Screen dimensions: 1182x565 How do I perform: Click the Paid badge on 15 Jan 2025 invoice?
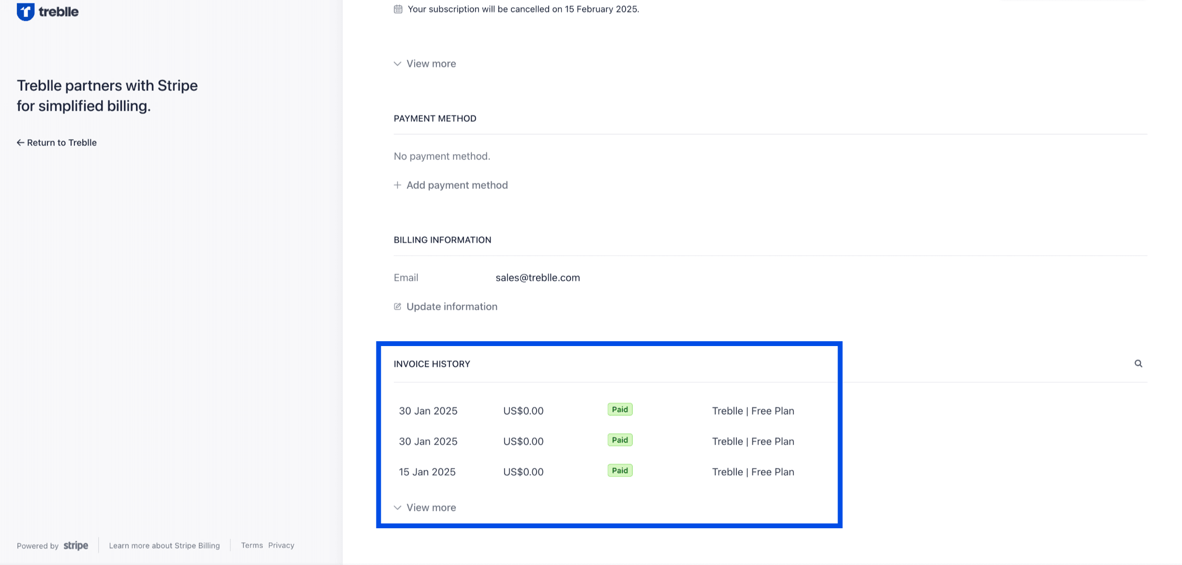click(620, 470)
